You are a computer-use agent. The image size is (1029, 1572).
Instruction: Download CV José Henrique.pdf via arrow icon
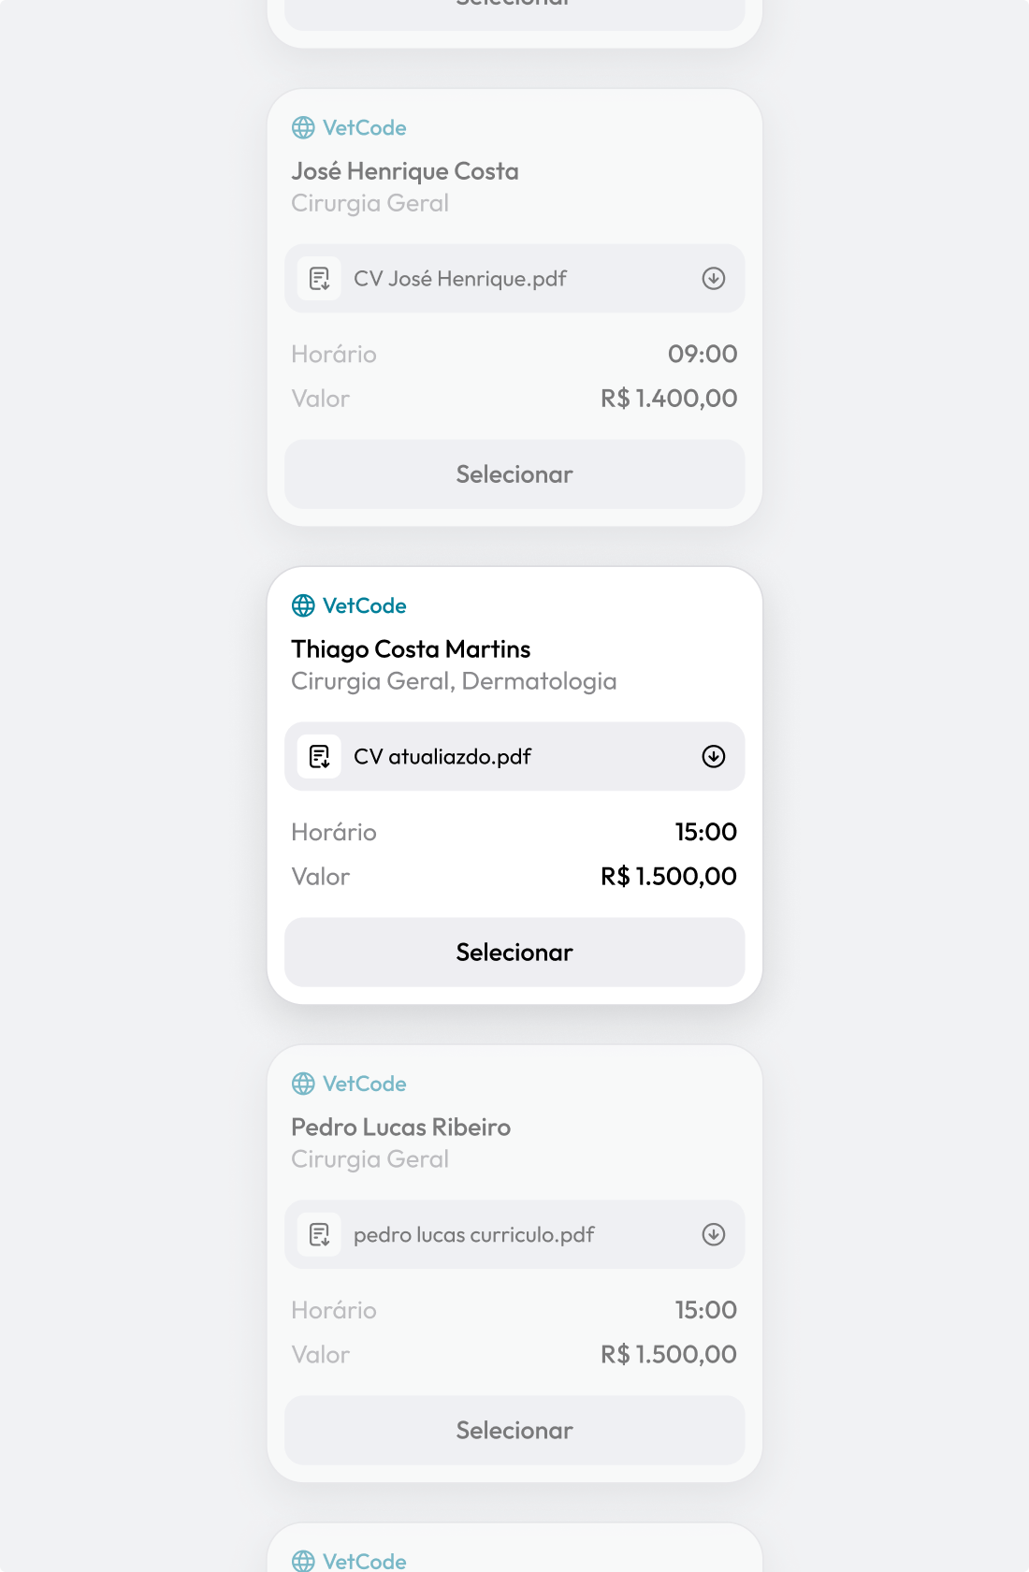(x=714, y=279)
